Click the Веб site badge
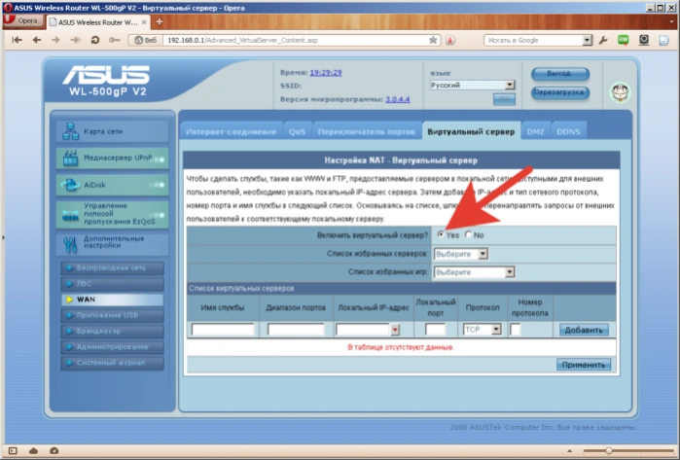The image size is (680, 460). coord(146,40)
